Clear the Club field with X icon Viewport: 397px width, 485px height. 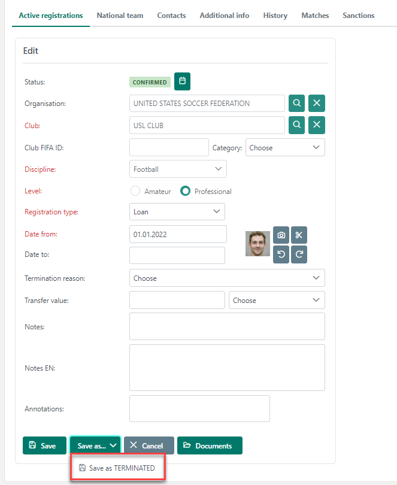pyautogui.click(x=317, y=125)
